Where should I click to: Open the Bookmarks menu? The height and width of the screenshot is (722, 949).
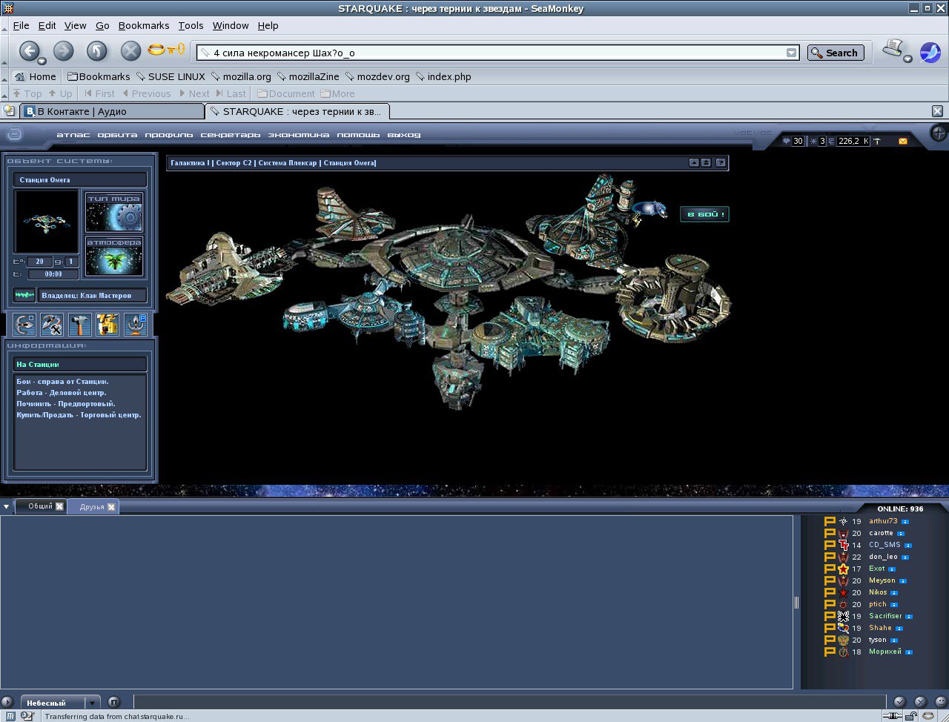(x=144, y=25)
